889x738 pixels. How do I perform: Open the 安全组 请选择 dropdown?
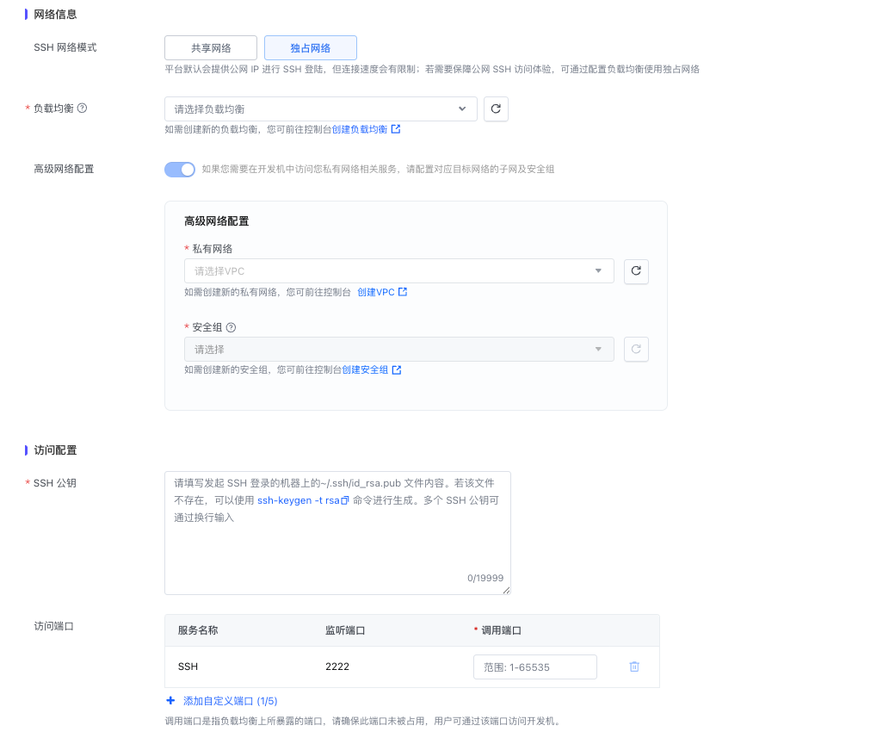coord(398,349)
